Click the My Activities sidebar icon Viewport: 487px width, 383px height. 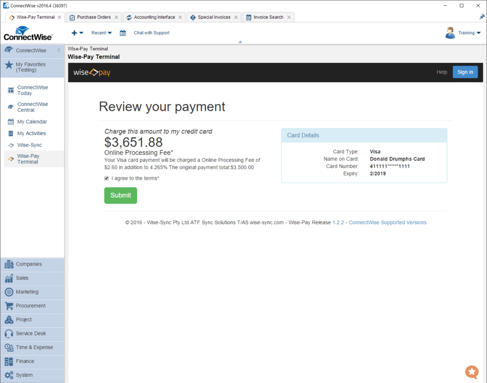click(x=11, y=134)
